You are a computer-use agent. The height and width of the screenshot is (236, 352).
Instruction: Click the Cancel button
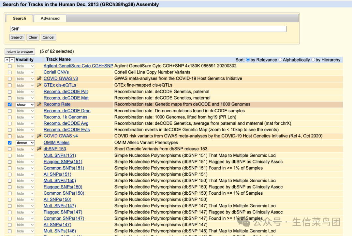49,37
